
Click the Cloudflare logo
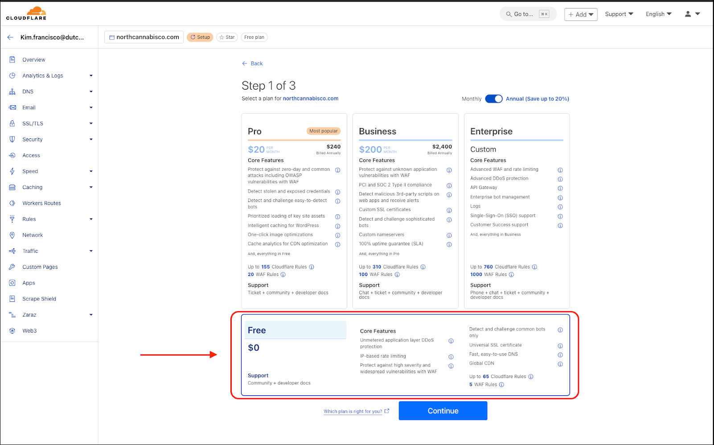click(26, 13)
